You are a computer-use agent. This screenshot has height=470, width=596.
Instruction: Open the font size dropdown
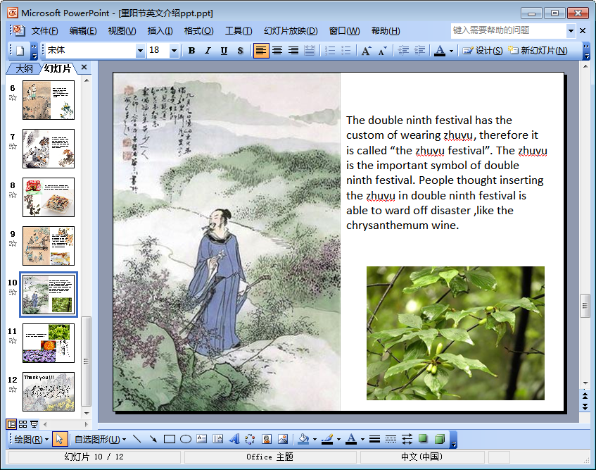[174, 51]
